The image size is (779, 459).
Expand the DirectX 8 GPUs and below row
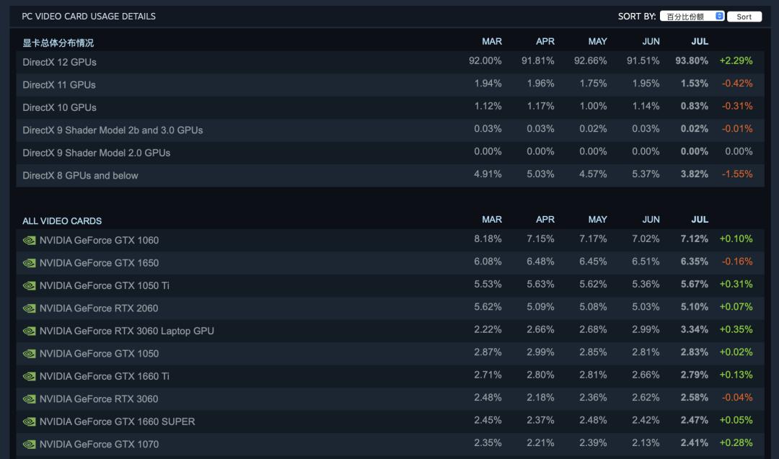coord(80,176)
